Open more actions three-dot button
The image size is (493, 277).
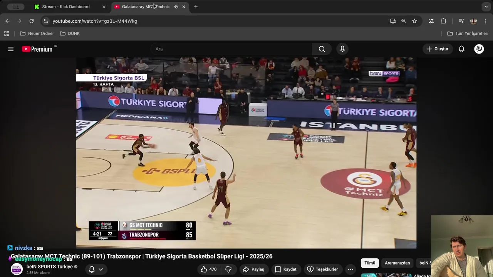click(350, 269)
